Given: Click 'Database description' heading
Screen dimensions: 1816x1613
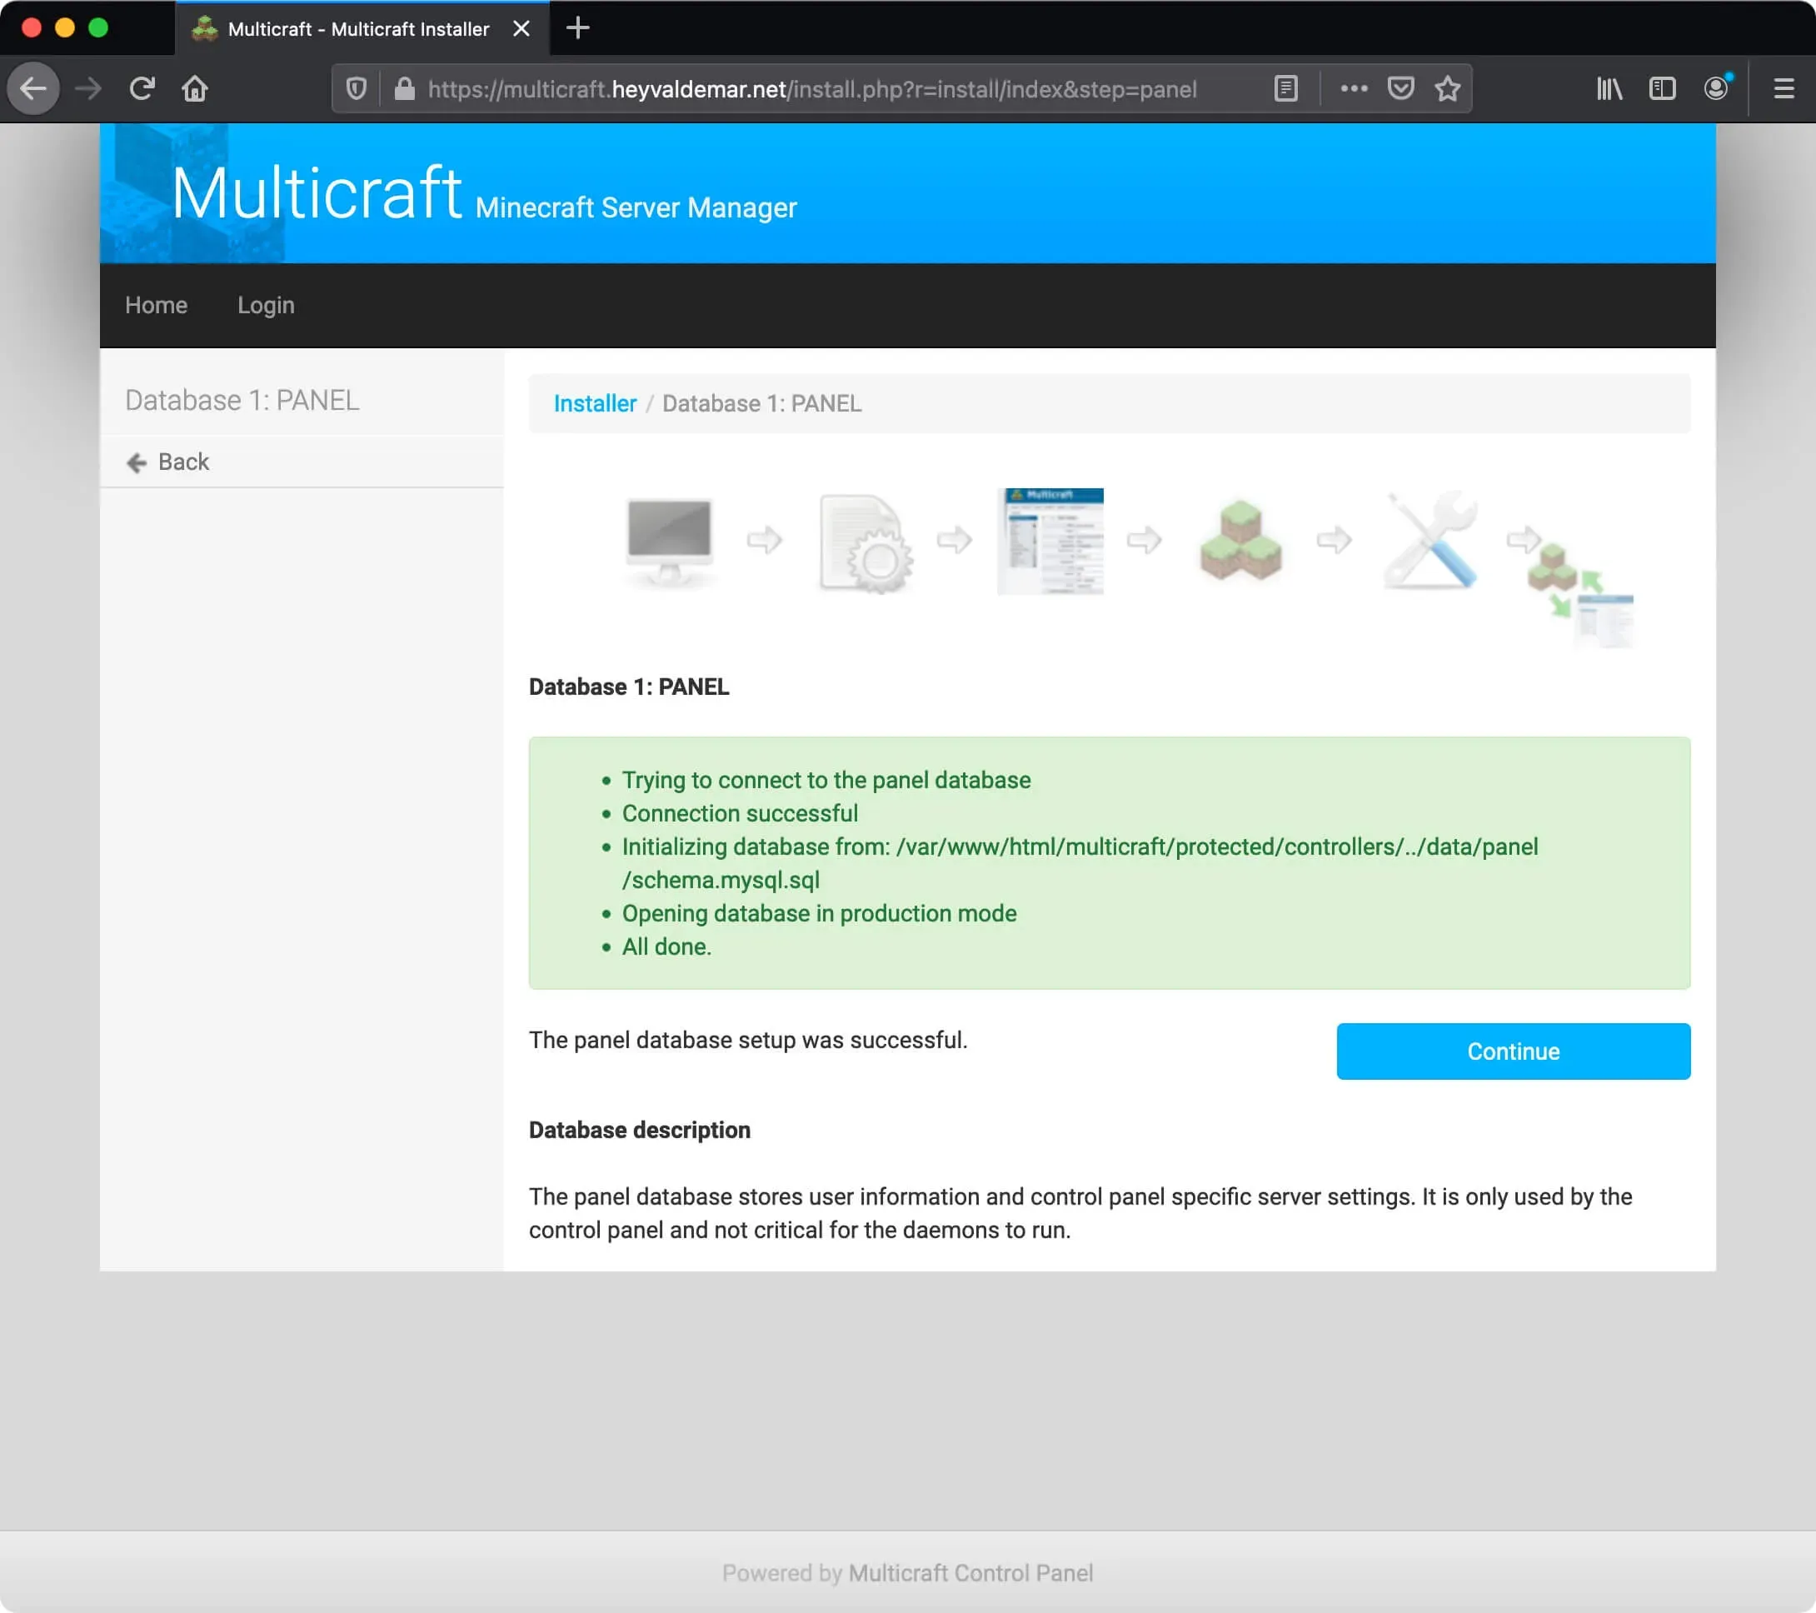Looking at the screenshot, I should pos(640,1131).
